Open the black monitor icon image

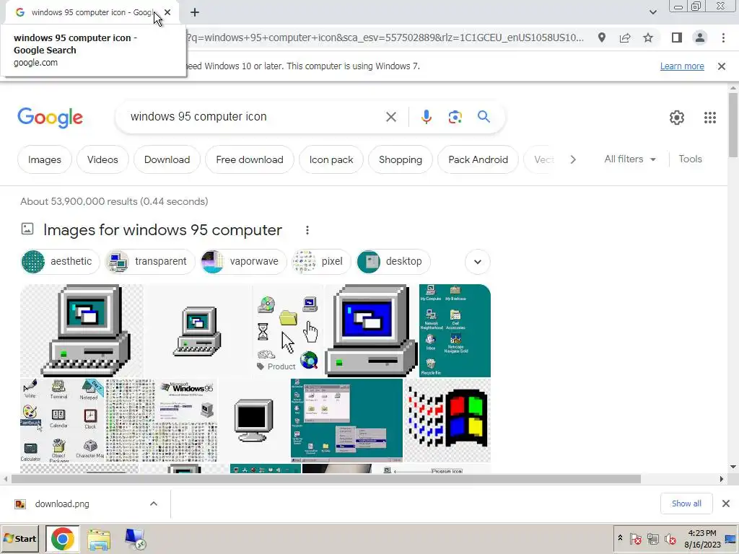click(254, 421)
